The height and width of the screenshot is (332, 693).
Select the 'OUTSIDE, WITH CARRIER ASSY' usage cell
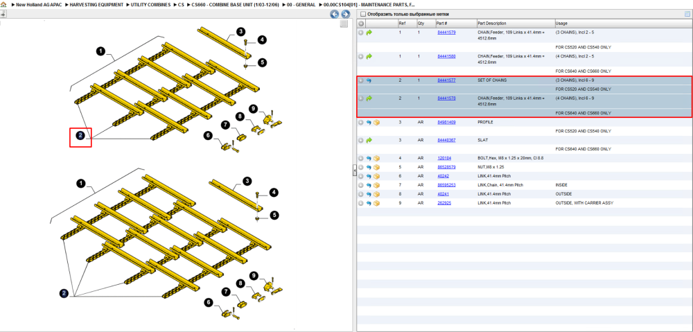[x=584, y=203]
